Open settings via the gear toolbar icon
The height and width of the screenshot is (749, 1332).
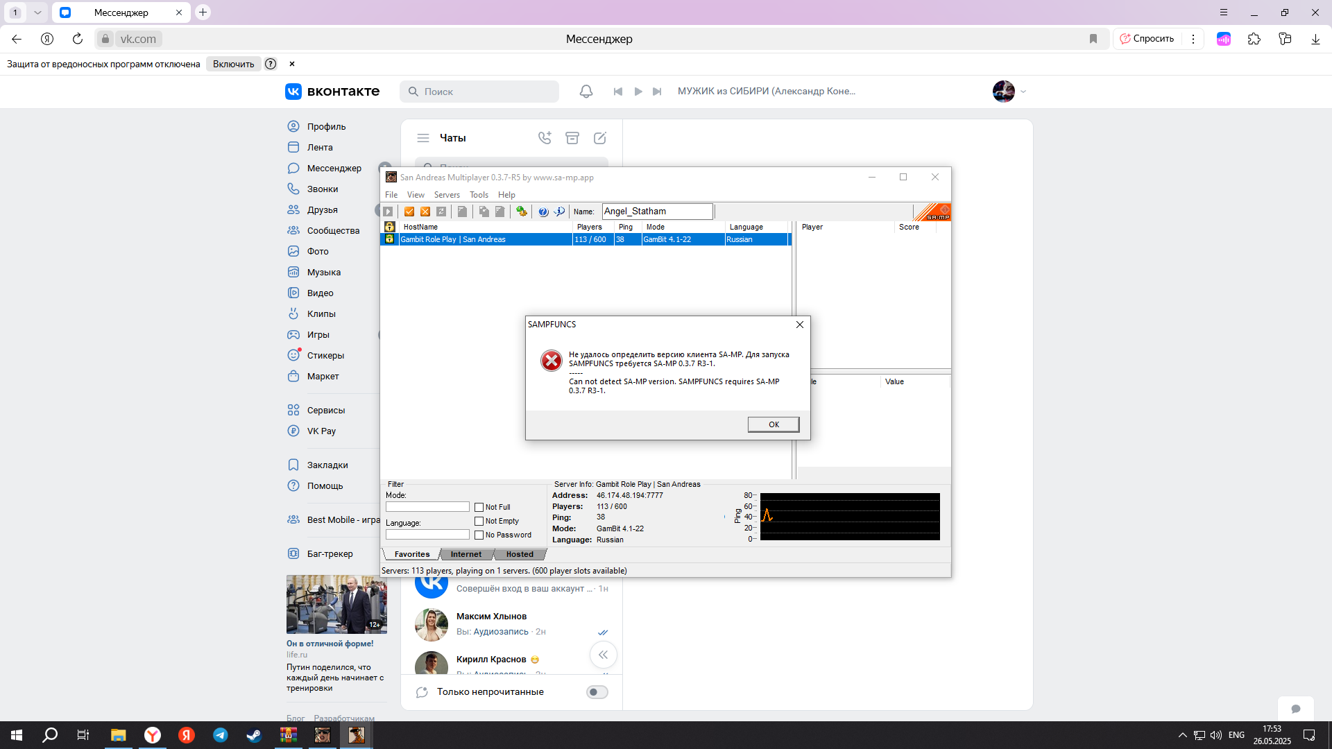point(522,212)
